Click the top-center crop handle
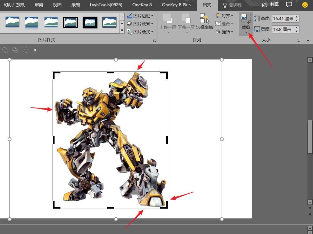Screen dimensions: 313x234 [x=110, y=73]
